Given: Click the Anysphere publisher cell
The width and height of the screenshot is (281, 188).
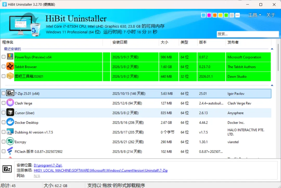Looking at the screenshot, I should click(235, 113).
